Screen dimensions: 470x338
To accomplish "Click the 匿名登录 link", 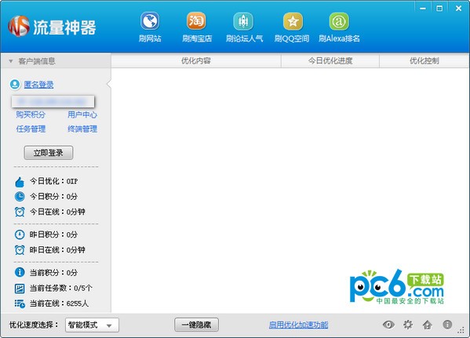I will click(x=38, y=85).
